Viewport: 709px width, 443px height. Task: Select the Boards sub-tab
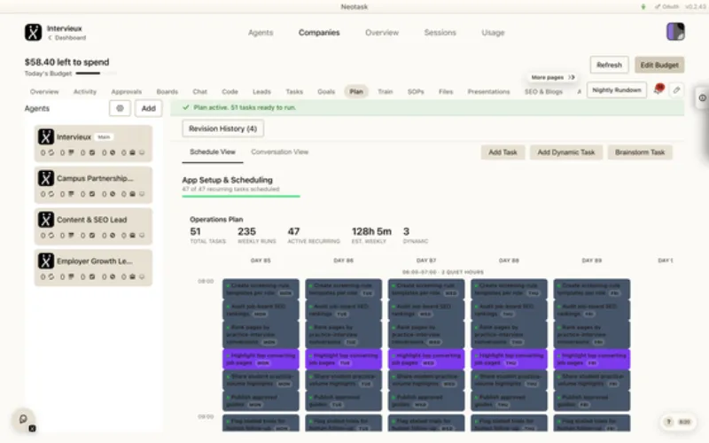pos(168,92)
